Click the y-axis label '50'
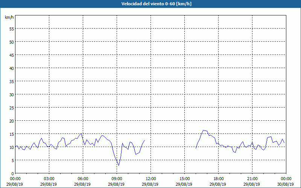The width and height of the screenshot is (301, 188). point(12,42)
